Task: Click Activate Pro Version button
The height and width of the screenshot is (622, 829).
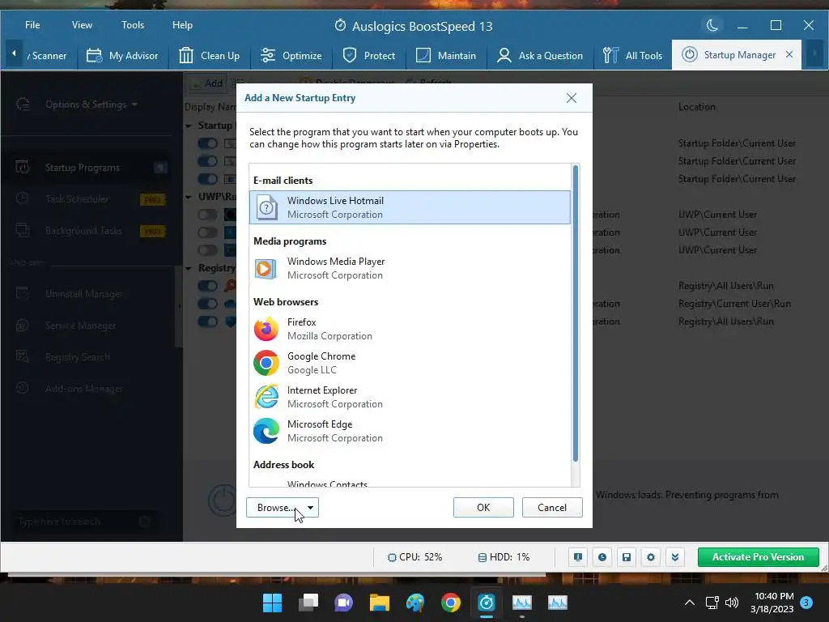Action: [x=758, y=557]
